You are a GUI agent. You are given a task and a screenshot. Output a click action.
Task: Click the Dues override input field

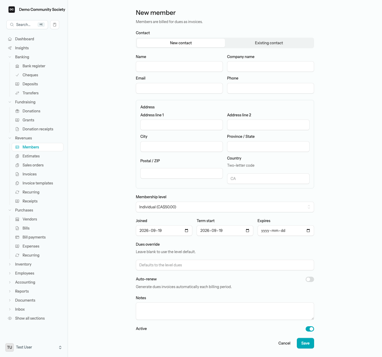coord(225,265)
